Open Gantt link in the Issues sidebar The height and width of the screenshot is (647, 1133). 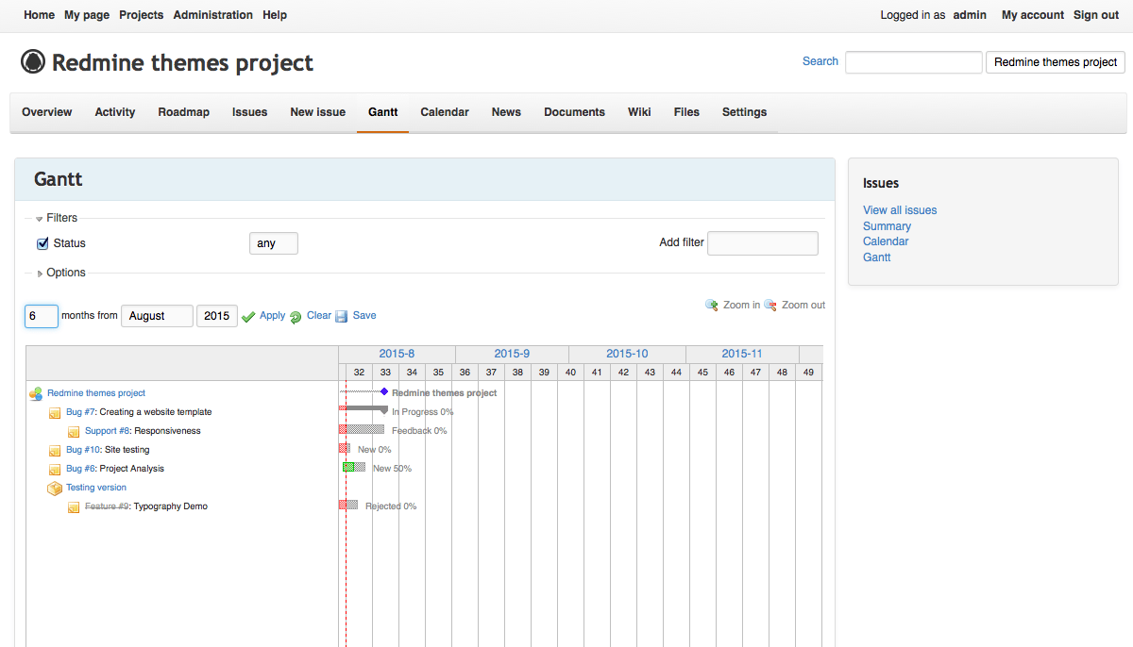[x=876, y=257]
